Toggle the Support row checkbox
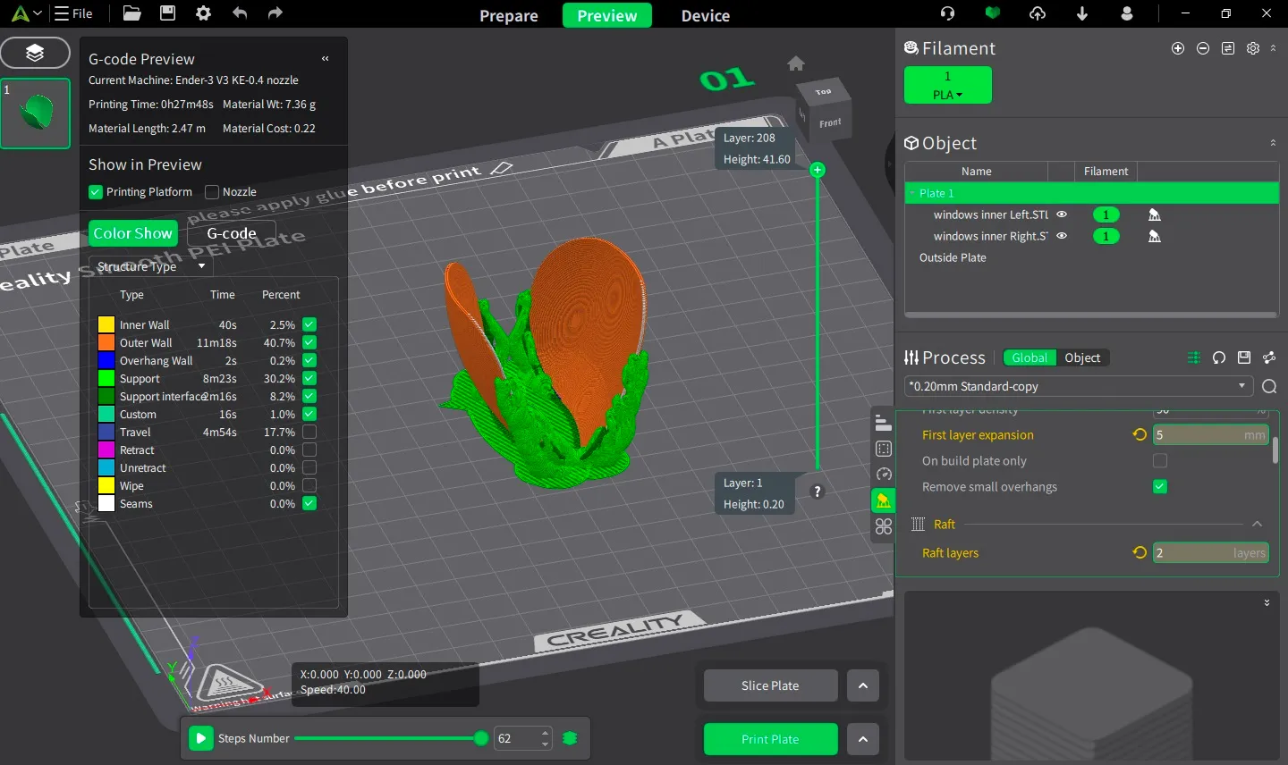1288x765 pixels. pos(309,378)
